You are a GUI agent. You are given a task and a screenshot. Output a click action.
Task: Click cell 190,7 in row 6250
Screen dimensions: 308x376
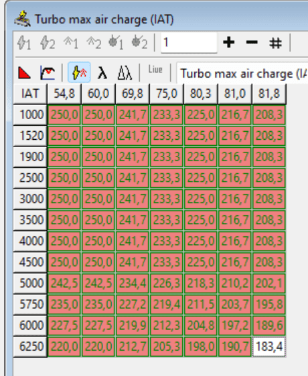[x=235, y=347]
